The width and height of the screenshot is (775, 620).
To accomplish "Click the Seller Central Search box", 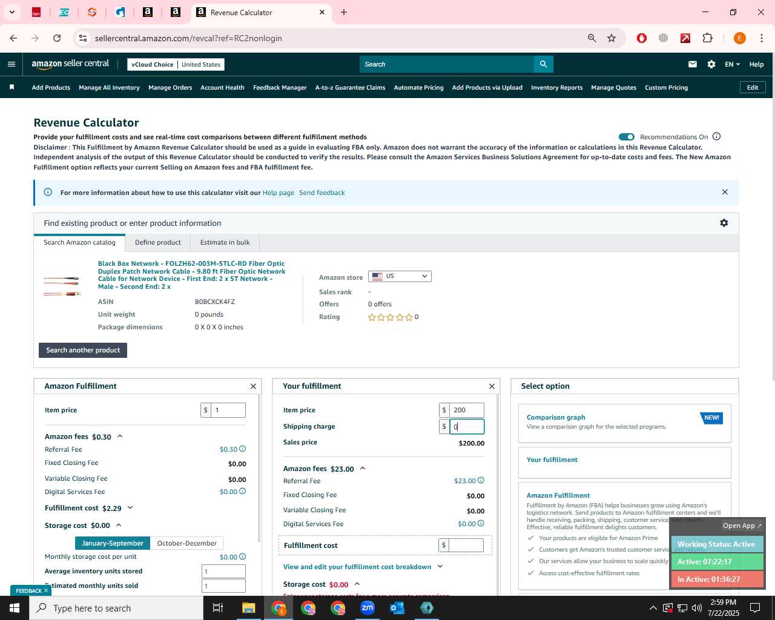I will [x=447, y=64].
